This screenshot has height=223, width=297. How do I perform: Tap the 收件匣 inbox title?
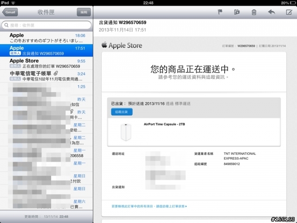point(46,12)
